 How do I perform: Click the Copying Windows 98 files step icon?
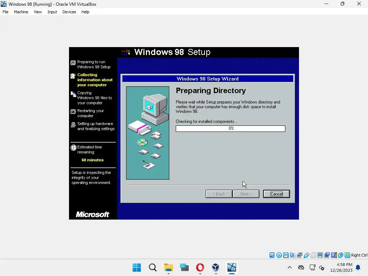[x=73, y=94]
